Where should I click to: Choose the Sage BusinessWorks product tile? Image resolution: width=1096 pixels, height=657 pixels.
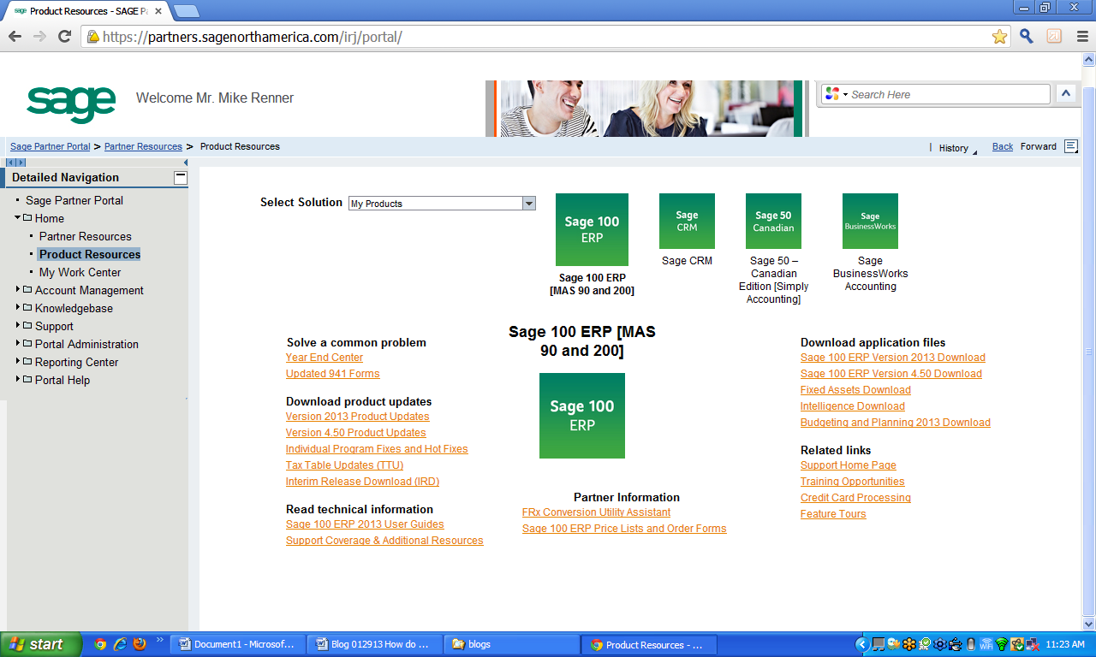[x=870, y=221]
